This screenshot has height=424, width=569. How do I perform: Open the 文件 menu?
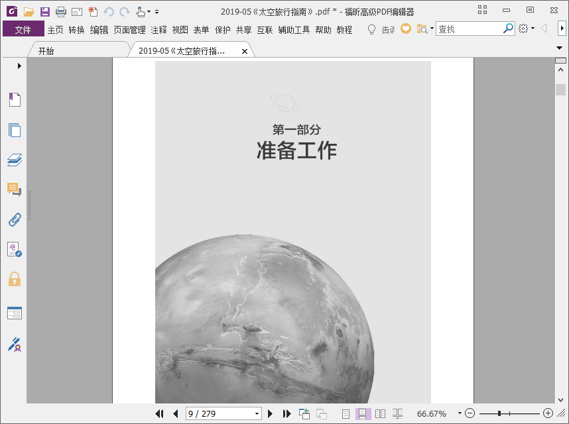coord(23,29)
